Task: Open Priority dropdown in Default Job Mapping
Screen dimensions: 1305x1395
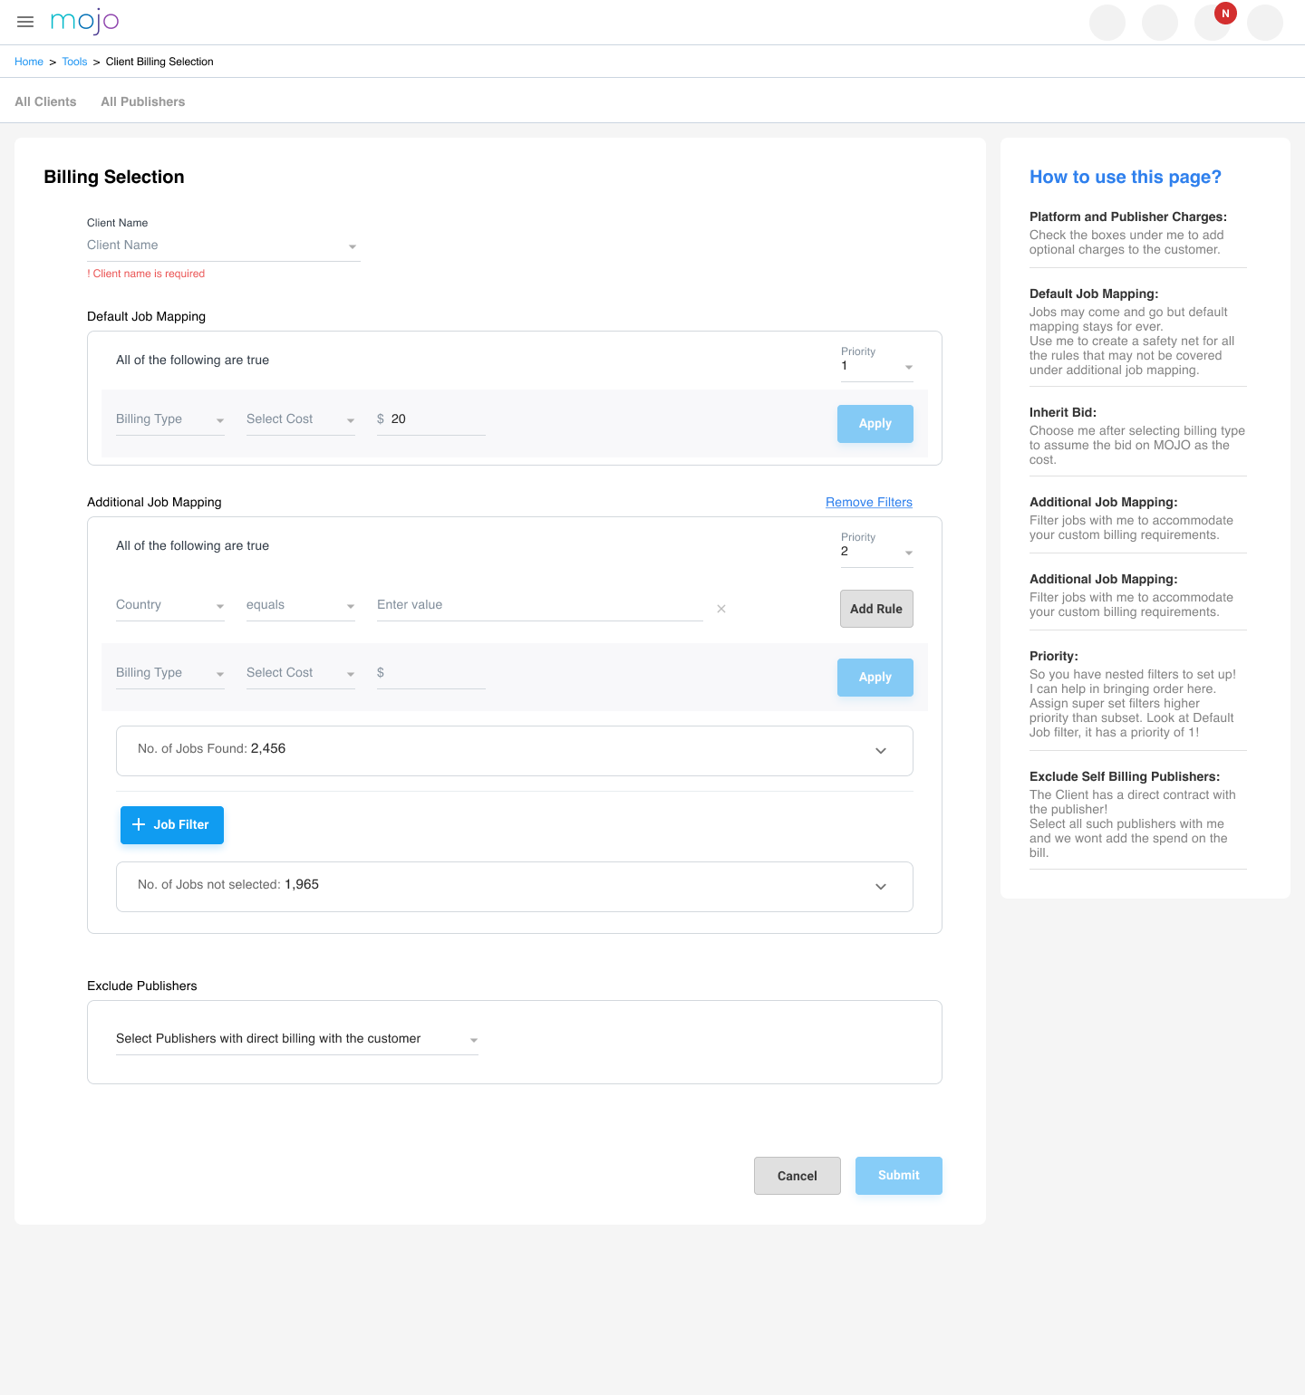Action: pyautogui.click(x=876, y=366)
